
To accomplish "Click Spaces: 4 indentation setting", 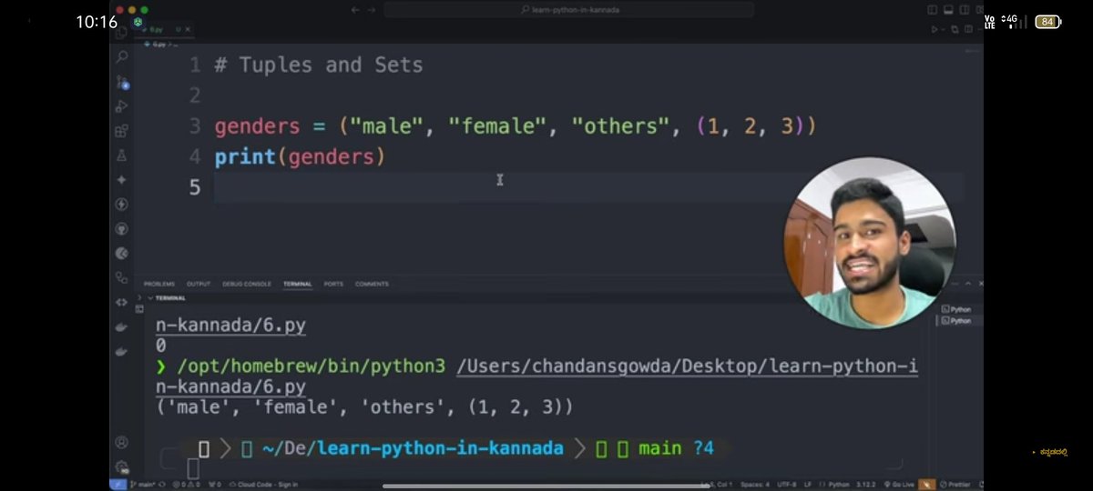I will [755, 485].
